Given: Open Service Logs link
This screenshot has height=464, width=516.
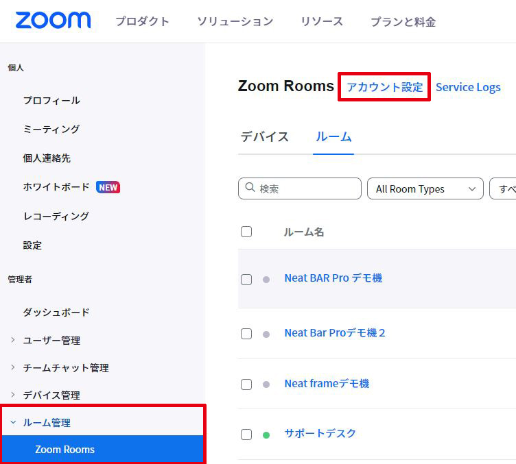Looking at the screenshot, I should point(468,87).
